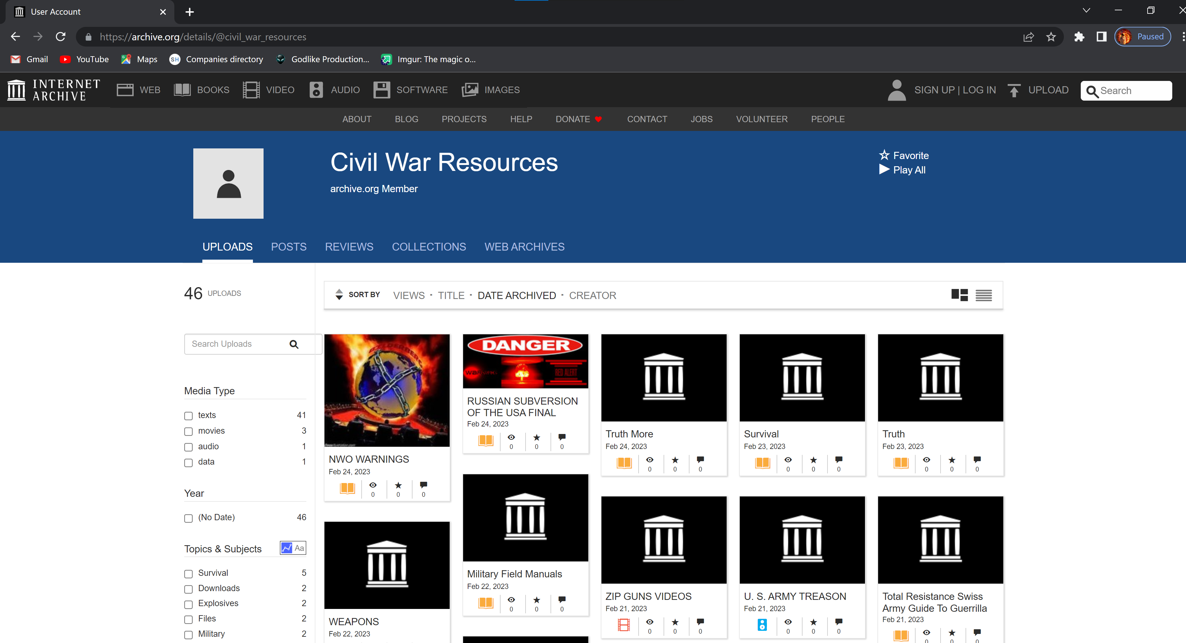This screenshot has width=1186, height=643.
Task: Click the Donate link
Action: pos(579,119)
